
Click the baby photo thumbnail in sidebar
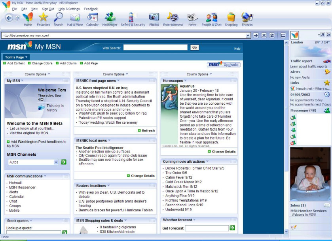coord(310,174)
